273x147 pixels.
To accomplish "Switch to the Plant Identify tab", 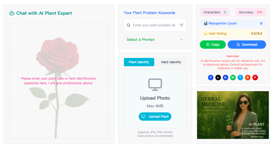I will pos(139,62).
